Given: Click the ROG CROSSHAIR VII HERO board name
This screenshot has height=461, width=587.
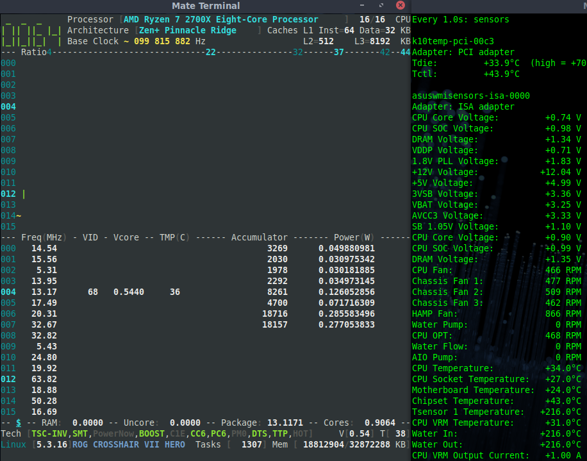Looking at the screenshot, I should [x=129, y=444].
